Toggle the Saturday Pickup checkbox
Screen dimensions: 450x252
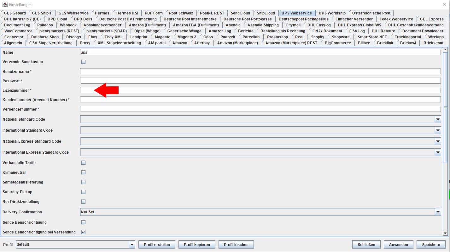pyautogui.click(x=83, y=192)
